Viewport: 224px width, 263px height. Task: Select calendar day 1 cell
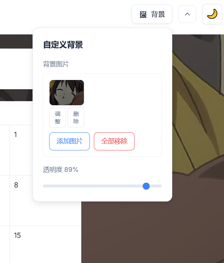pyautogui.click(x=21, y=150)
